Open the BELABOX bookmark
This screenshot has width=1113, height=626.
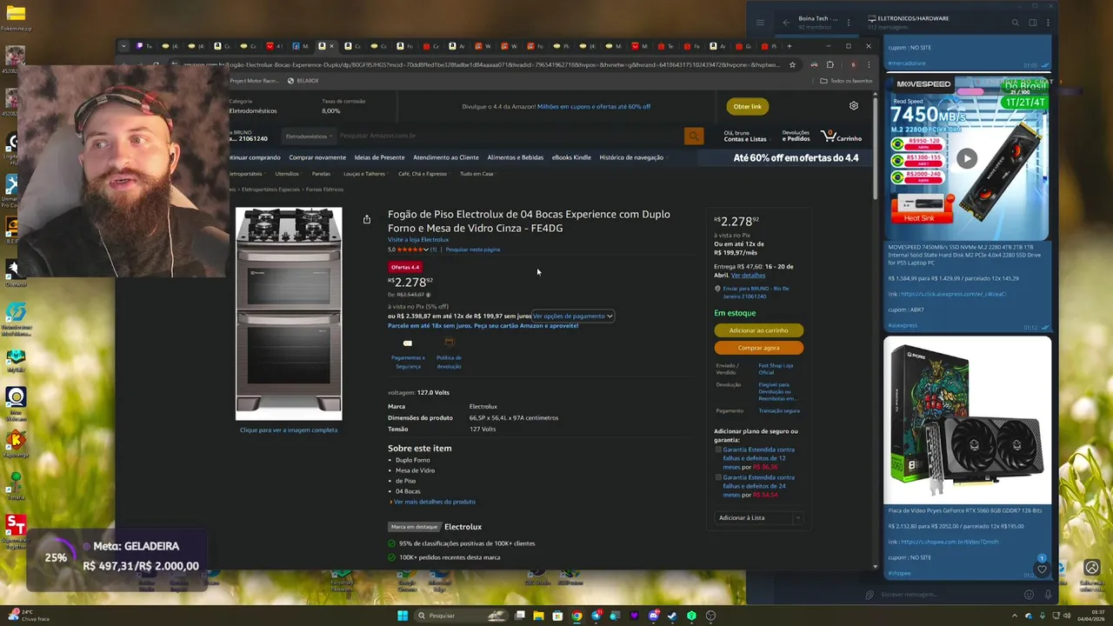303,81
